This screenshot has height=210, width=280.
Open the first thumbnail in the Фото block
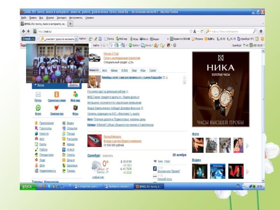click(x=198, y=145)
